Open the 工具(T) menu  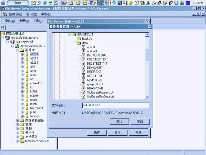(x=38, y=21)
